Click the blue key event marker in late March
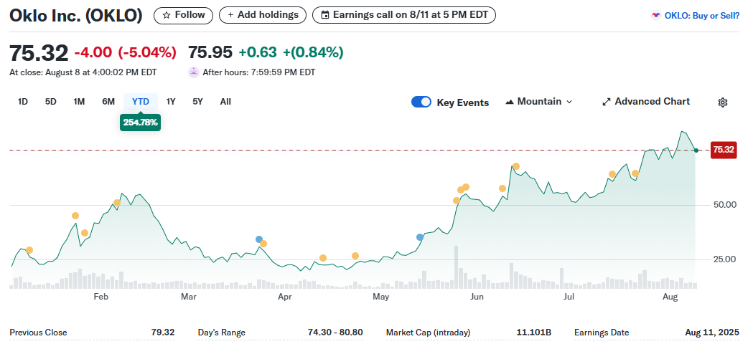753x344 pixels. pyautogui.click(x=259, y=239)
